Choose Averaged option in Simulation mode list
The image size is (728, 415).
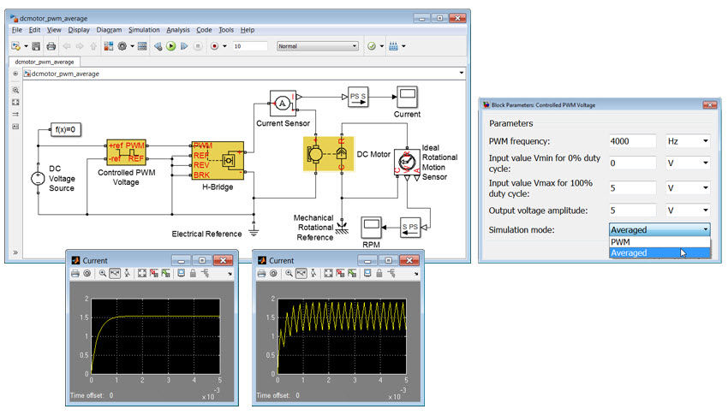pos(659,252)
